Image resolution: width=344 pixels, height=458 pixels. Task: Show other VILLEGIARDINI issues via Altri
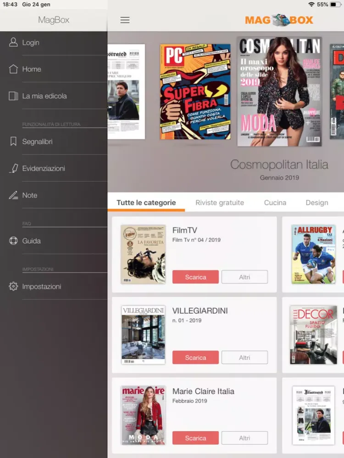pos(244,358)
